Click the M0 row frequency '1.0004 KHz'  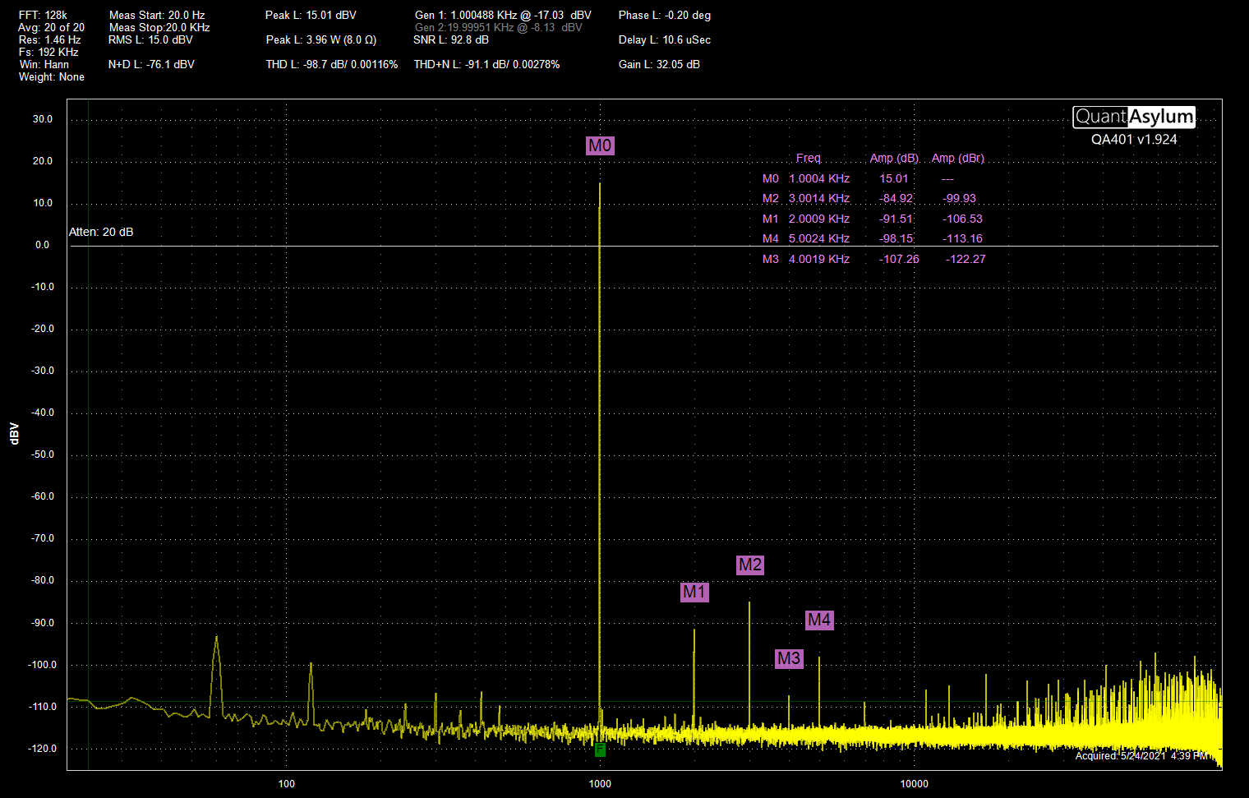(819, 178)
